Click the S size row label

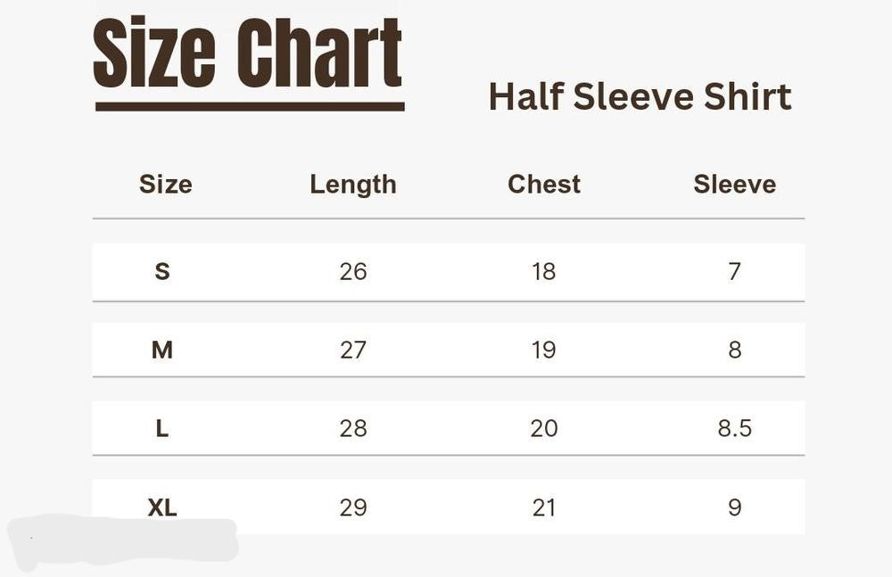tap(162, 272)
